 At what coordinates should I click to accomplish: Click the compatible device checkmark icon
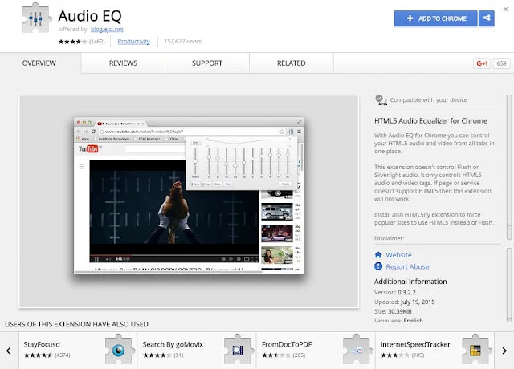click(381, 99)
